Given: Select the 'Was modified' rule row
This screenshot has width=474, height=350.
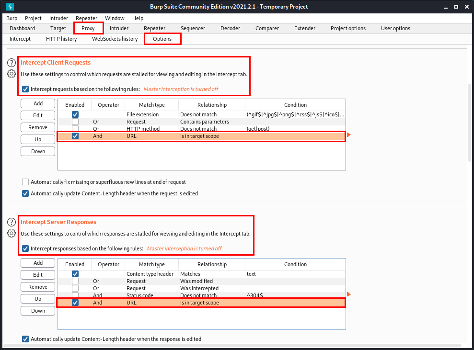Looking at the screenshot, I should pyautogui.click(x=202, y=281).
